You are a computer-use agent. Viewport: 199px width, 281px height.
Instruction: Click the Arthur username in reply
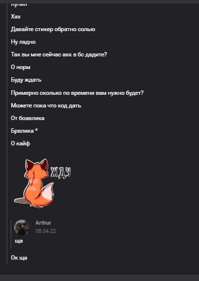(x=43, y=223)
